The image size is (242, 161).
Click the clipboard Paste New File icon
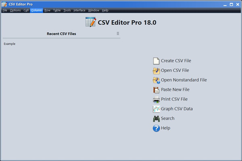pos(156,90)
